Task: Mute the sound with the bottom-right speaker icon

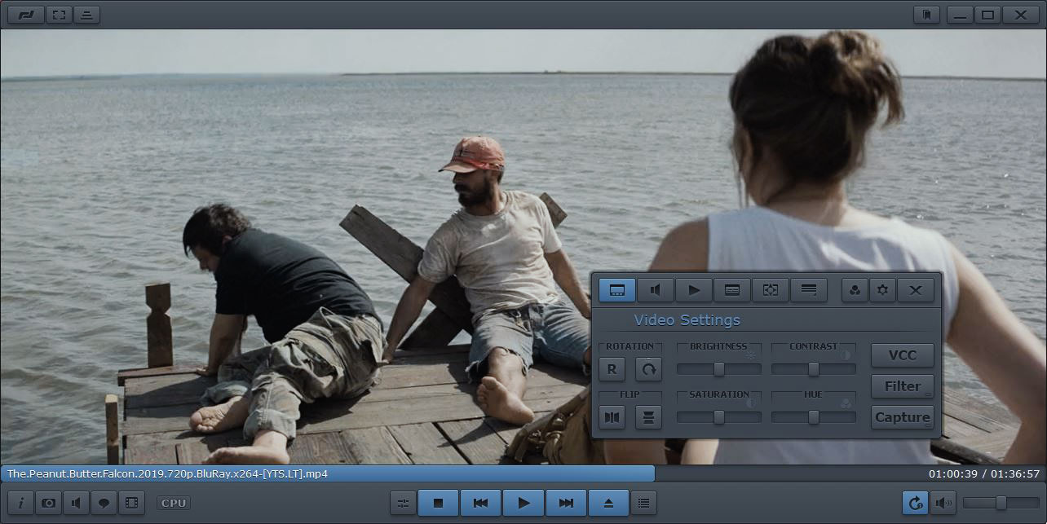Action: click(943, 503)
